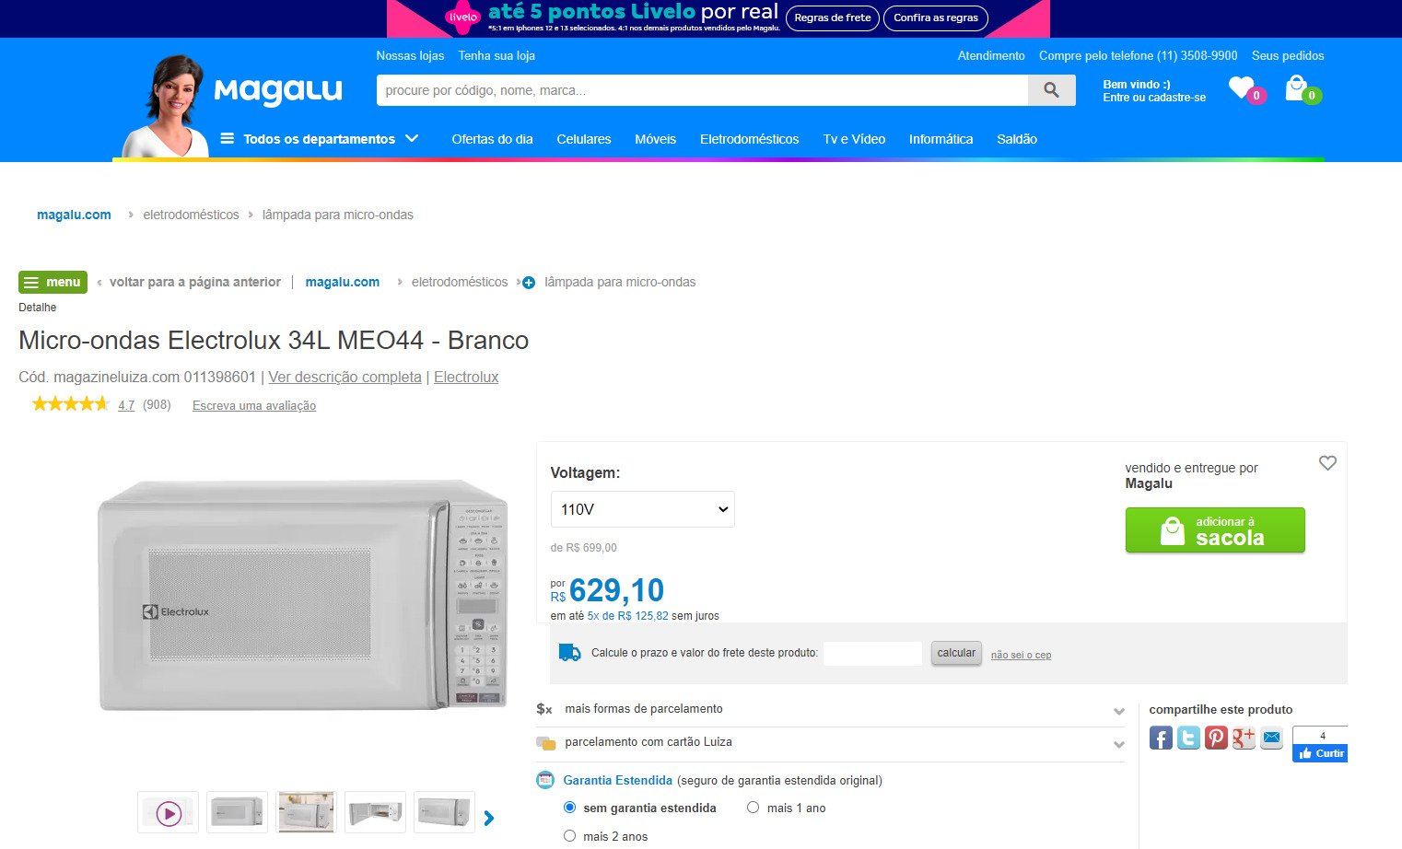Click 'voltar para a página anterior'
Viewport: 1402px width, 849px height.
click(x=195, y=282)
